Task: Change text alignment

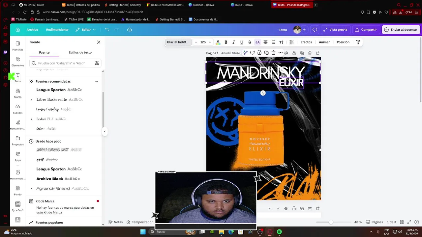Action: 265,42
